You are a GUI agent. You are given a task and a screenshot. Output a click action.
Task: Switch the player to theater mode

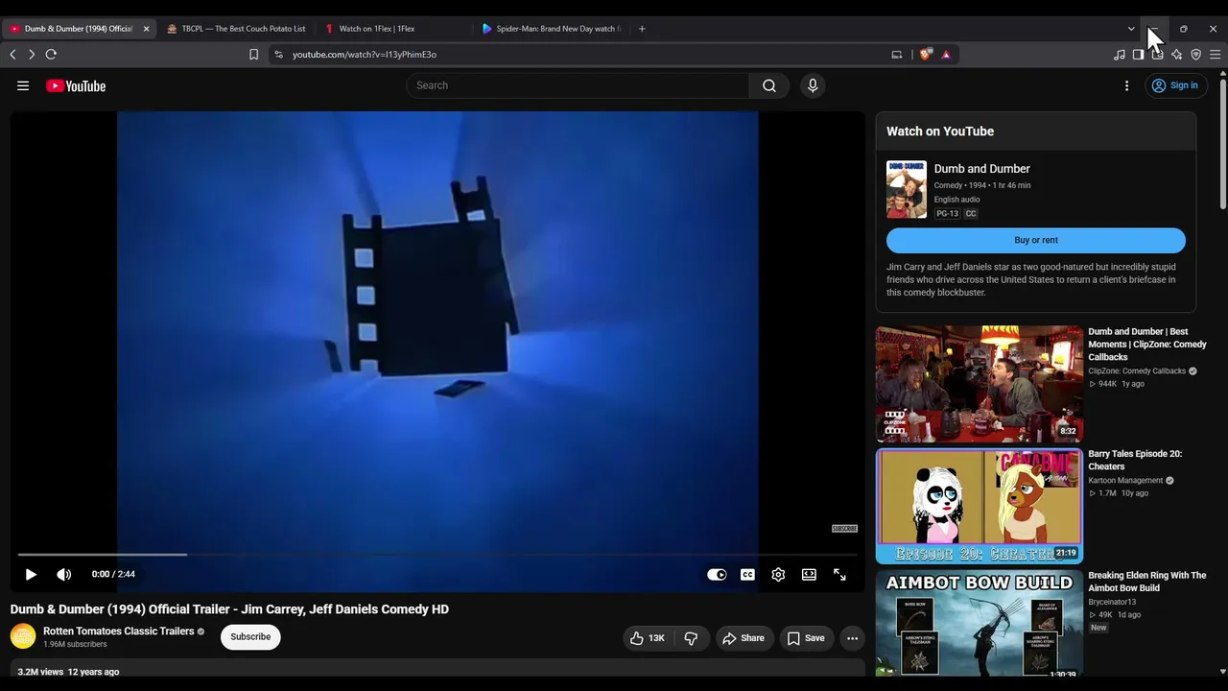809,574
